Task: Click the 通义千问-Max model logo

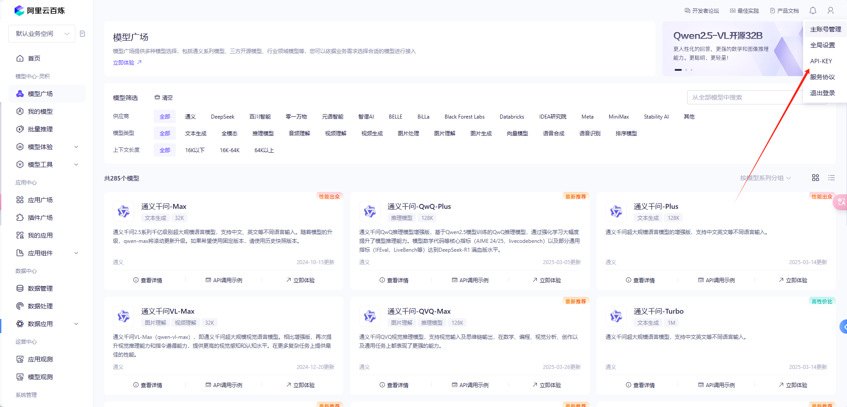Action: (124, 211)
